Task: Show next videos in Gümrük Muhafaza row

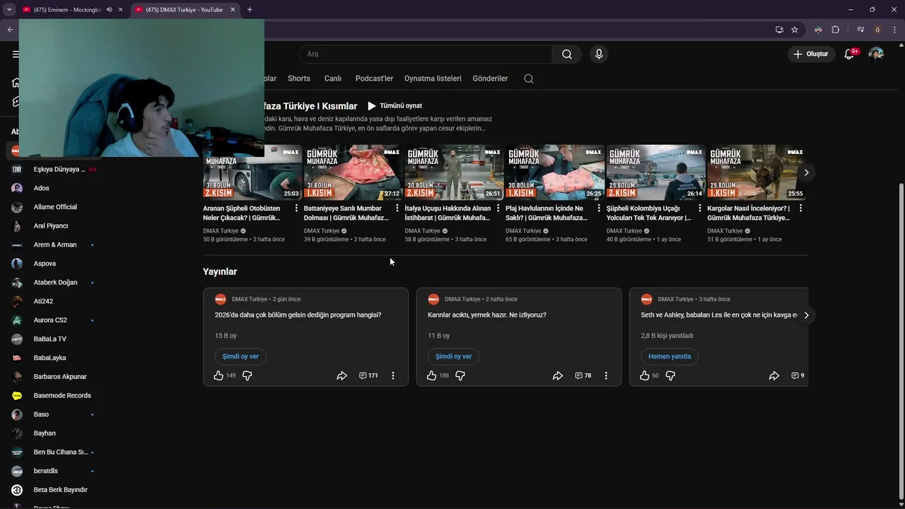Action: (806, 172)
